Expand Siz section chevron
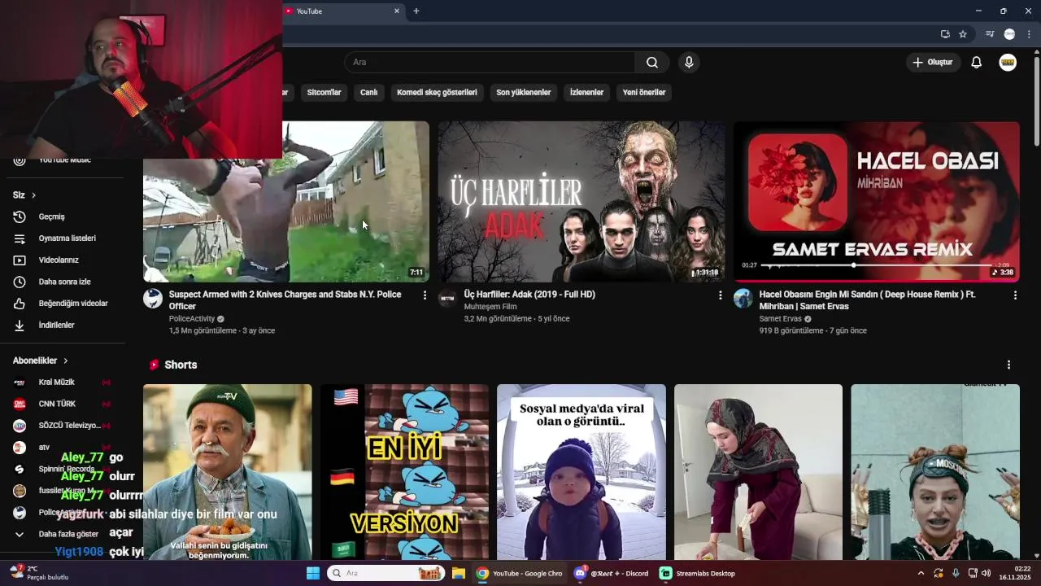Image resolution: width=1041 pixels, height=586 pixels. click(33, 195)
